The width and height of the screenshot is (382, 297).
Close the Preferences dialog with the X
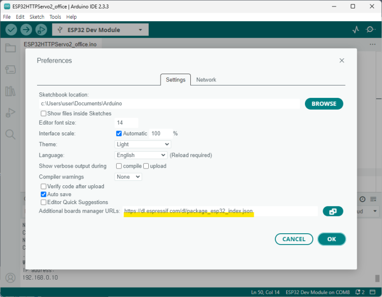click(x=342, y=60)
